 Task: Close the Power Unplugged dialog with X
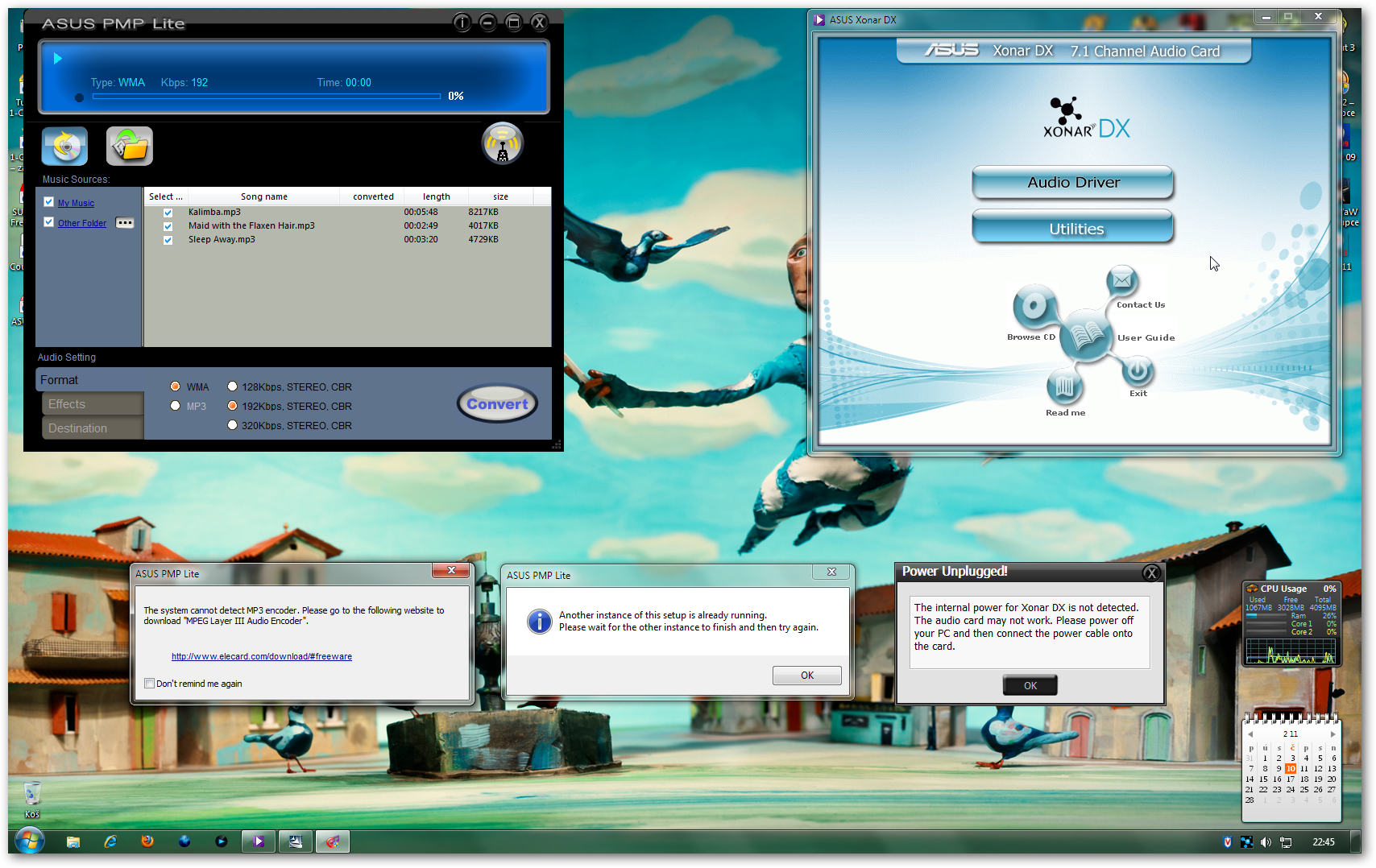1151,573
